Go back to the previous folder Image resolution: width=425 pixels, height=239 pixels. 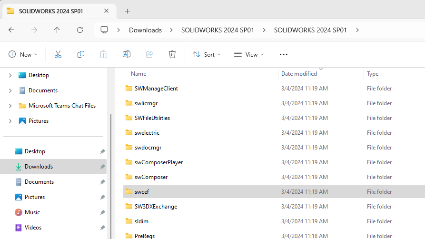tap(11, 30)
